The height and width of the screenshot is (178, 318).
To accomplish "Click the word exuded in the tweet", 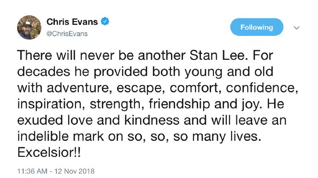I will pos(40,120).
